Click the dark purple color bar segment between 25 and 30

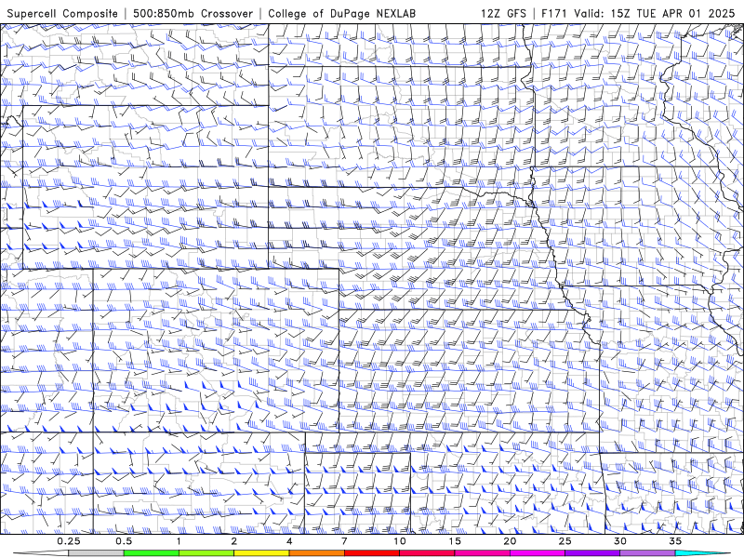point(592,553)
